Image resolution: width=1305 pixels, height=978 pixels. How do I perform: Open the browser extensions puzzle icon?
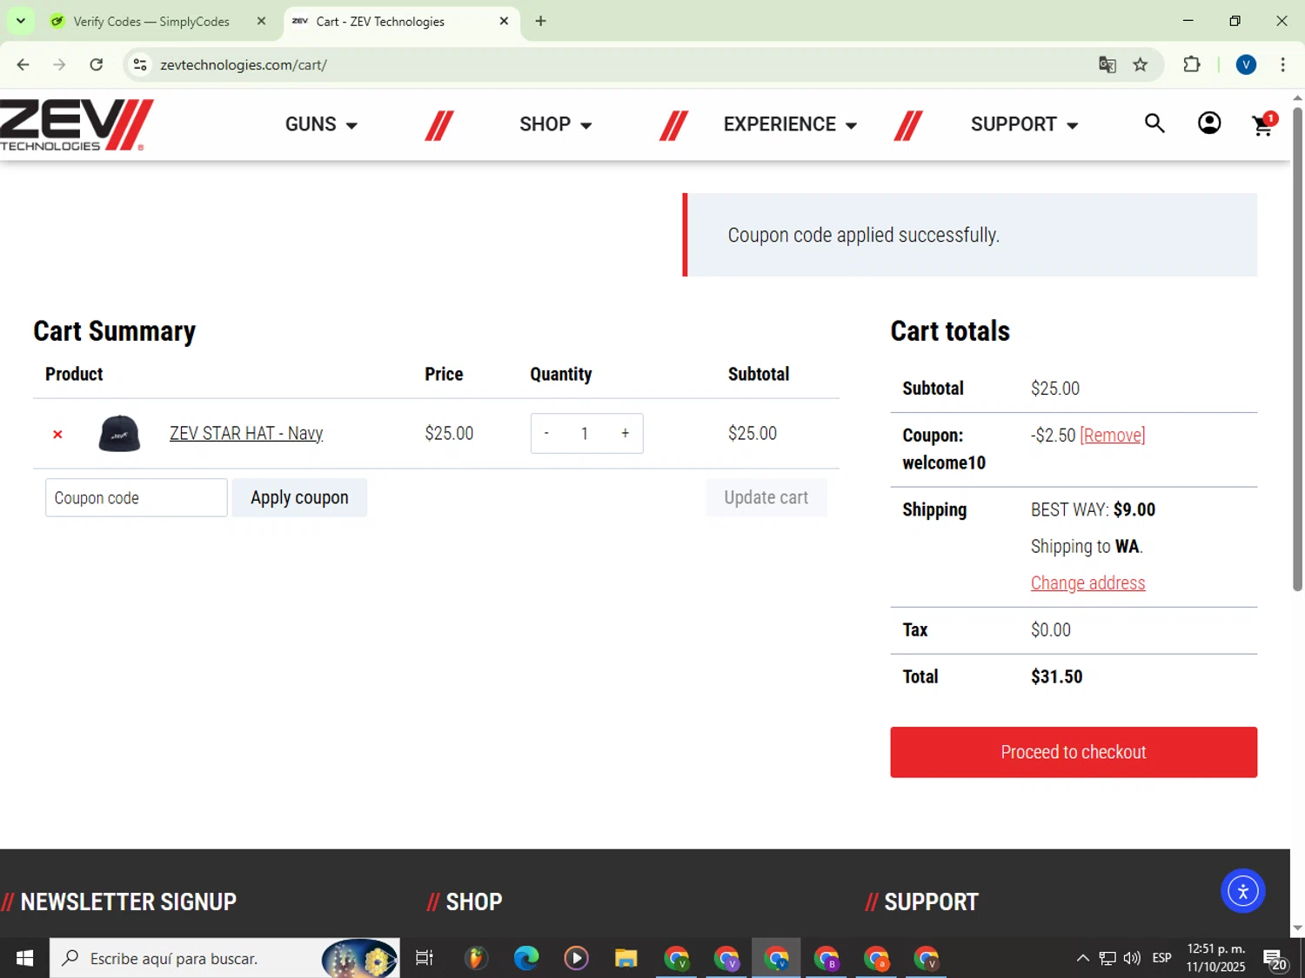click(x=1192, y=64)
